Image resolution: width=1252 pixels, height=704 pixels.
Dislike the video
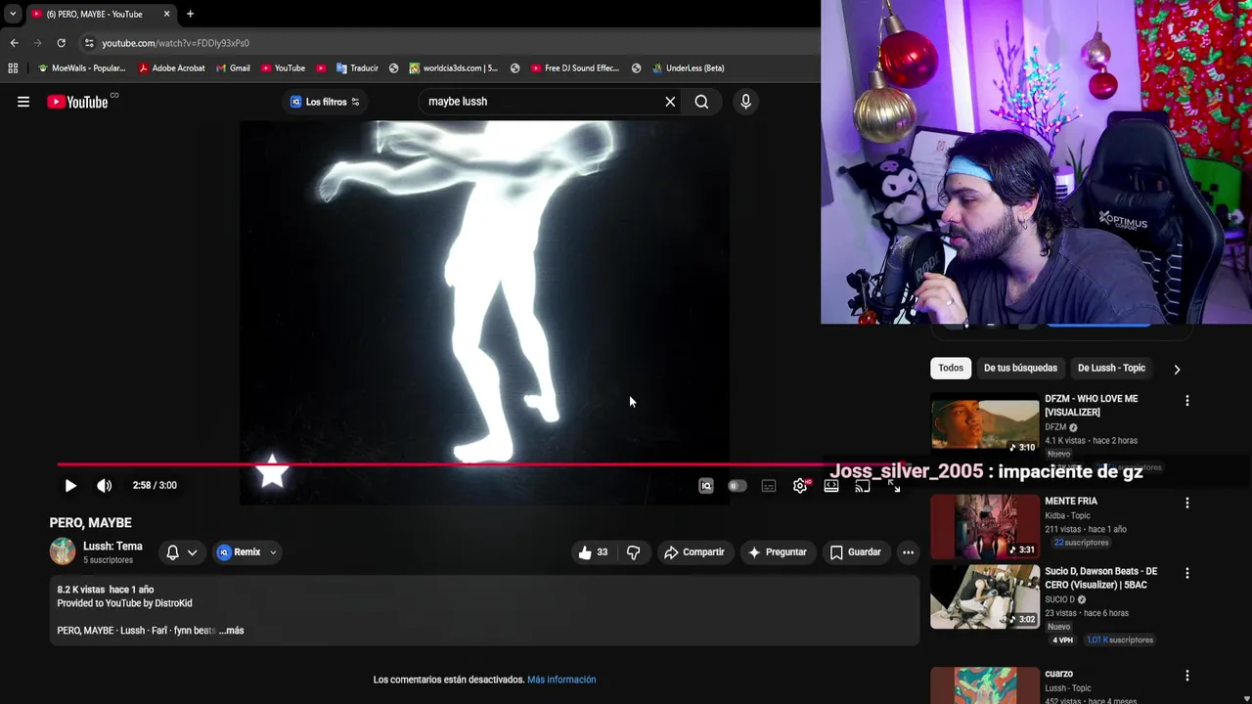coord(633,552)
